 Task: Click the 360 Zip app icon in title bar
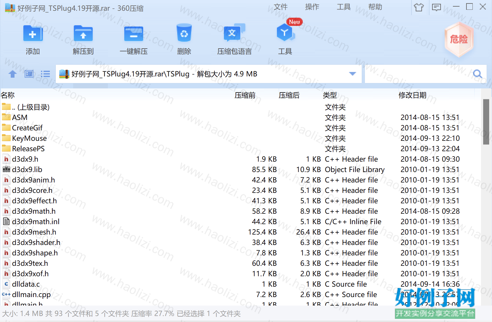10,8
